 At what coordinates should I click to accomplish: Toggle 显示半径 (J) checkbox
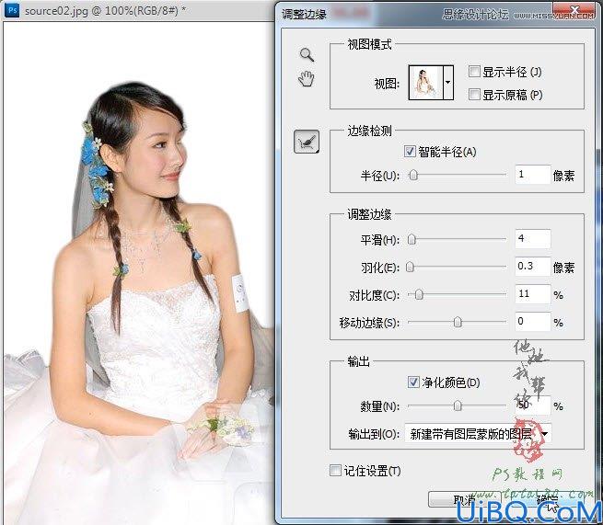point(474,72)
